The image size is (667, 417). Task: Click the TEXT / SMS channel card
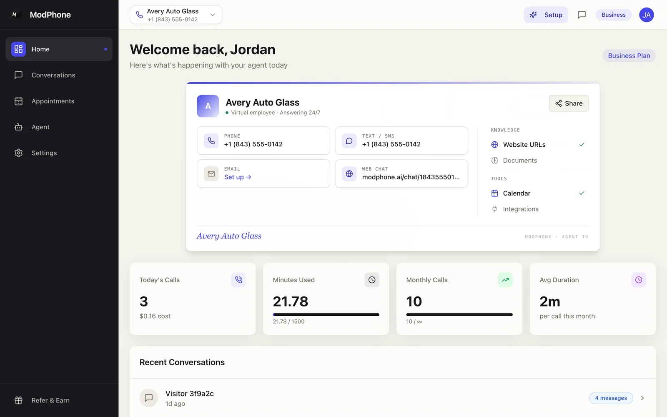[x=401, y=141]
